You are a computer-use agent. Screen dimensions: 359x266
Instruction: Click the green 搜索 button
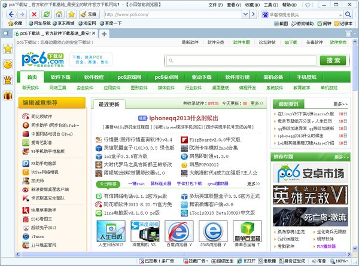(x=333, y=60)
